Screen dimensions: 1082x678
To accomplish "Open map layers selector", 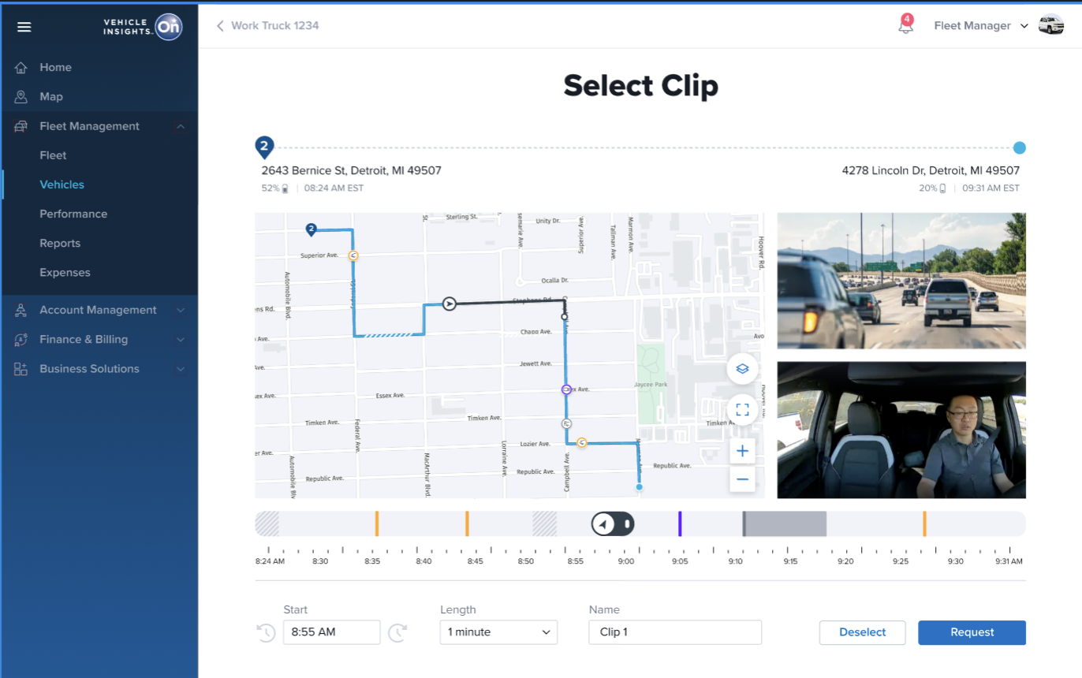I will [742, 368].
